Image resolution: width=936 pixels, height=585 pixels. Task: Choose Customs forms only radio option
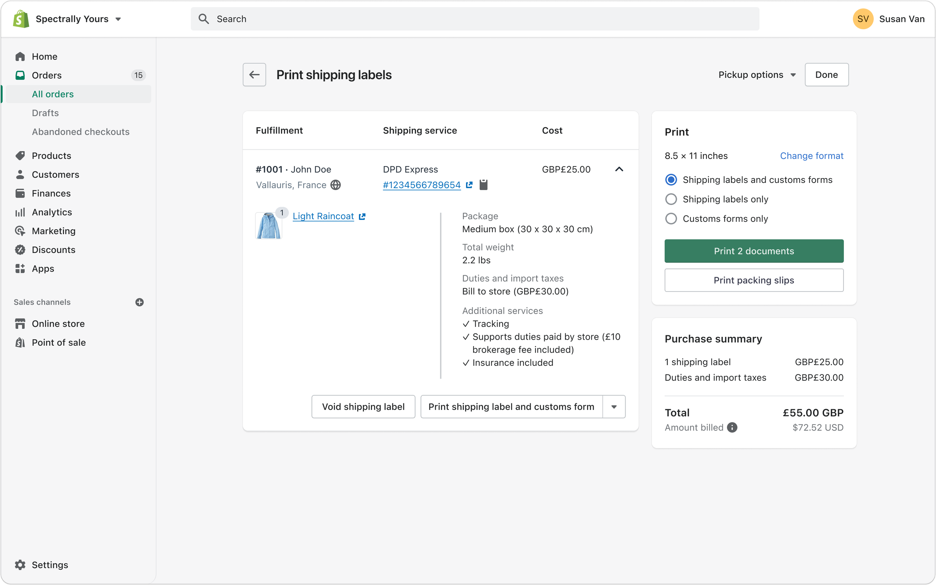click(671, 218)
